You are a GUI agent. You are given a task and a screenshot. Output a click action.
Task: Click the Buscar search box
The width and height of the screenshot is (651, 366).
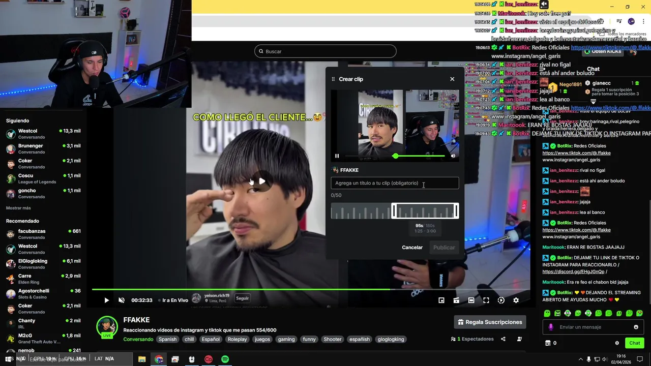pos(325,51)
